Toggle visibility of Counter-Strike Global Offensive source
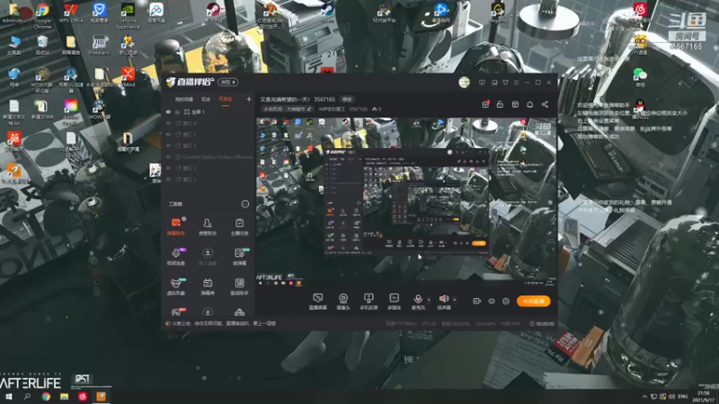The image size is (719, 404). pos(168,156)
